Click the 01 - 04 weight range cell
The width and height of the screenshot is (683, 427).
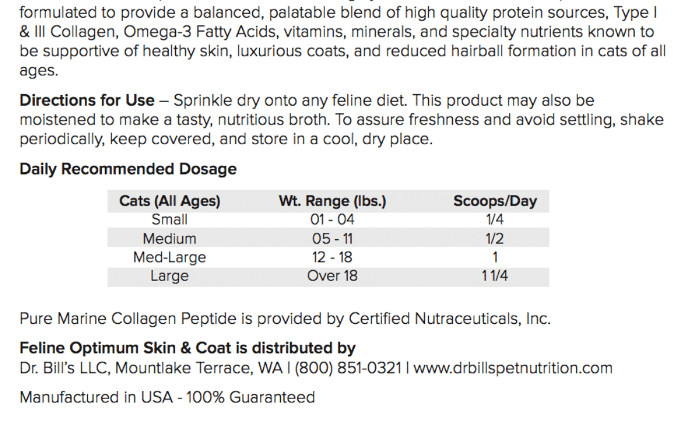coord(333,219)
